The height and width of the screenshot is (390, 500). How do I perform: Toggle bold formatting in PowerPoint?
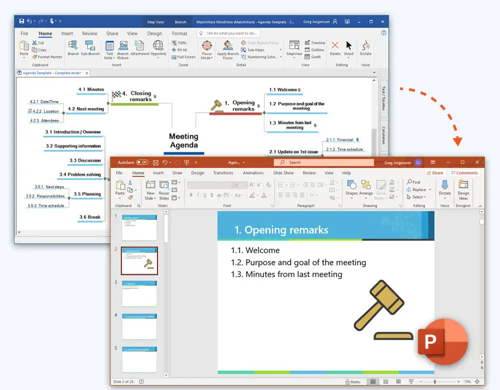point(191,195)
